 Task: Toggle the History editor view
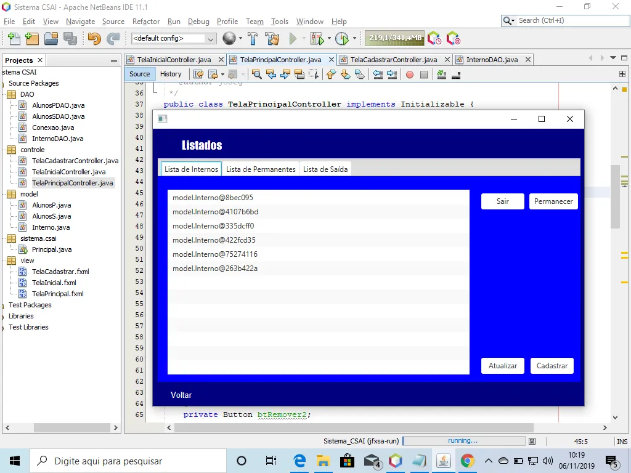(171, 74)
